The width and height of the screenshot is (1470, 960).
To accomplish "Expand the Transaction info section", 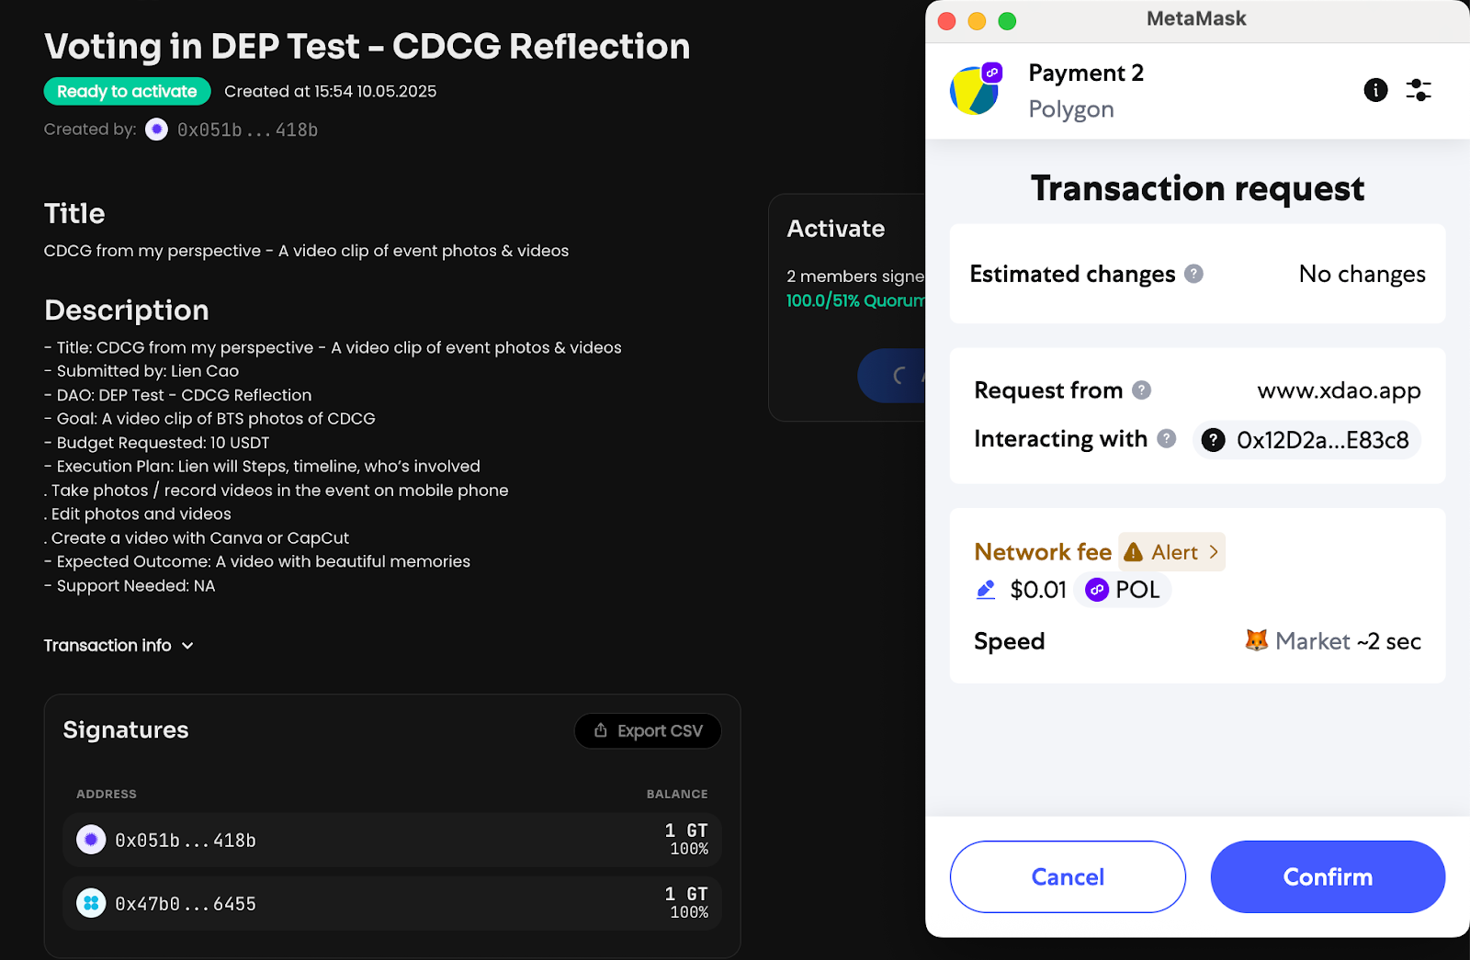I will (x=119, y=646).
